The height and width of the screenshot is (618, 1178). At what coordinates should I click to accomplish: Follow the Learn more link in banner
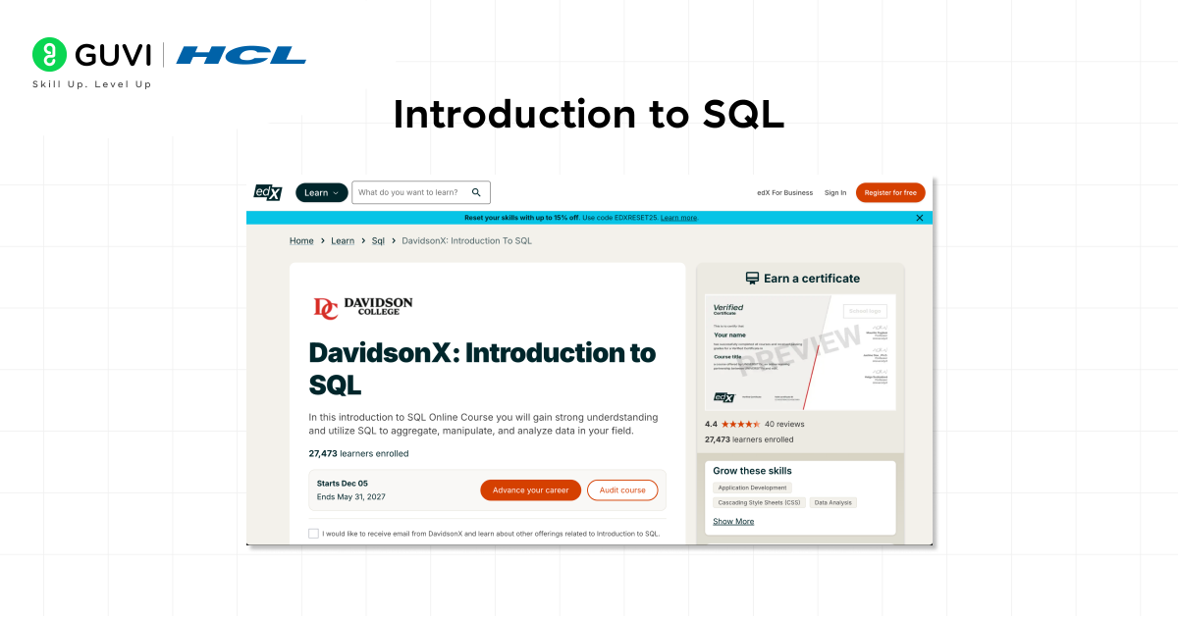point(678,218)
